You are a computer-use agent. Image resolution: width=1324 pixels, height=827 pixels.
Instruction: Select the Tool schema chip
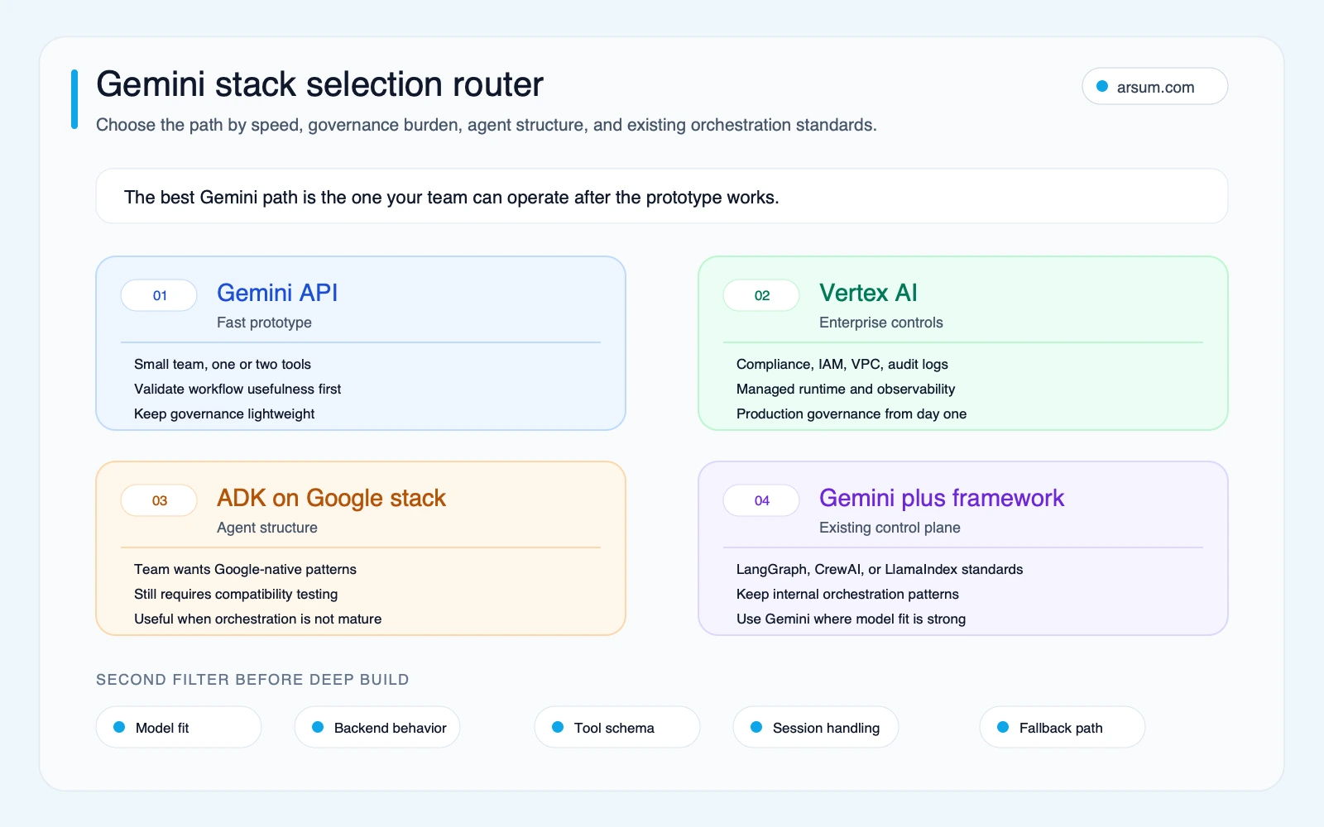point(617,728)
